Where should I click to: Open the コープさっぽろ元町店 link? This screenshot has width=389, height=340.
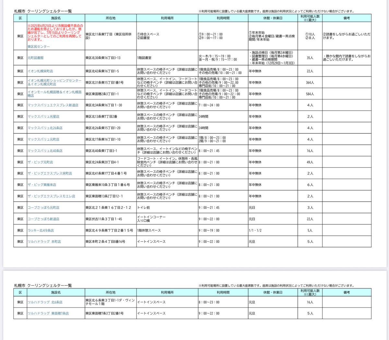(x=43, y=208)
